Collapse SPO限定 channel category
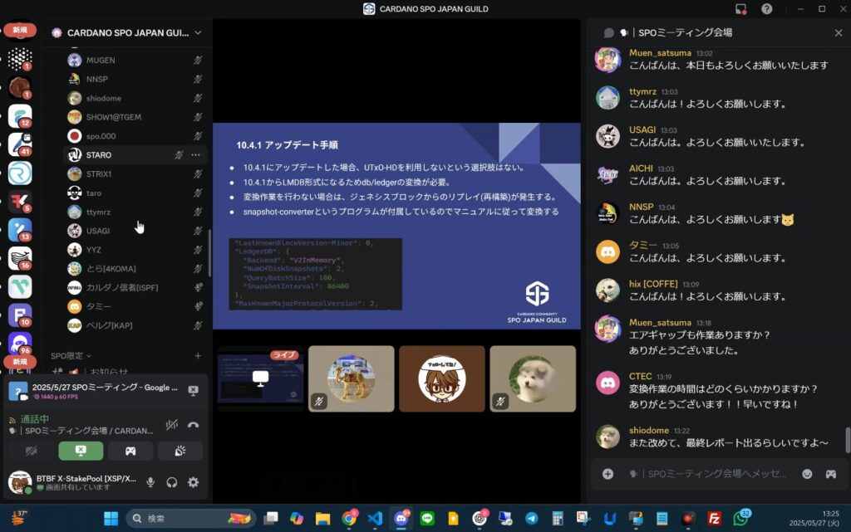 [71, 356]
